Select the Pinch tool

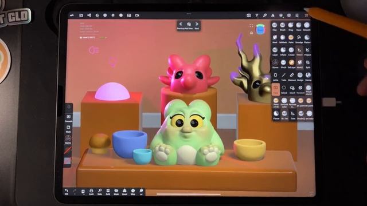pos(283,64)
